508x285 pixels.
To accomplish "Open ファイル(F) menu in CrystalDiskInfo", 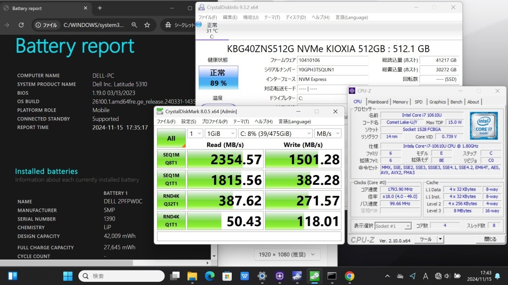I will click(x=208, y=17).
